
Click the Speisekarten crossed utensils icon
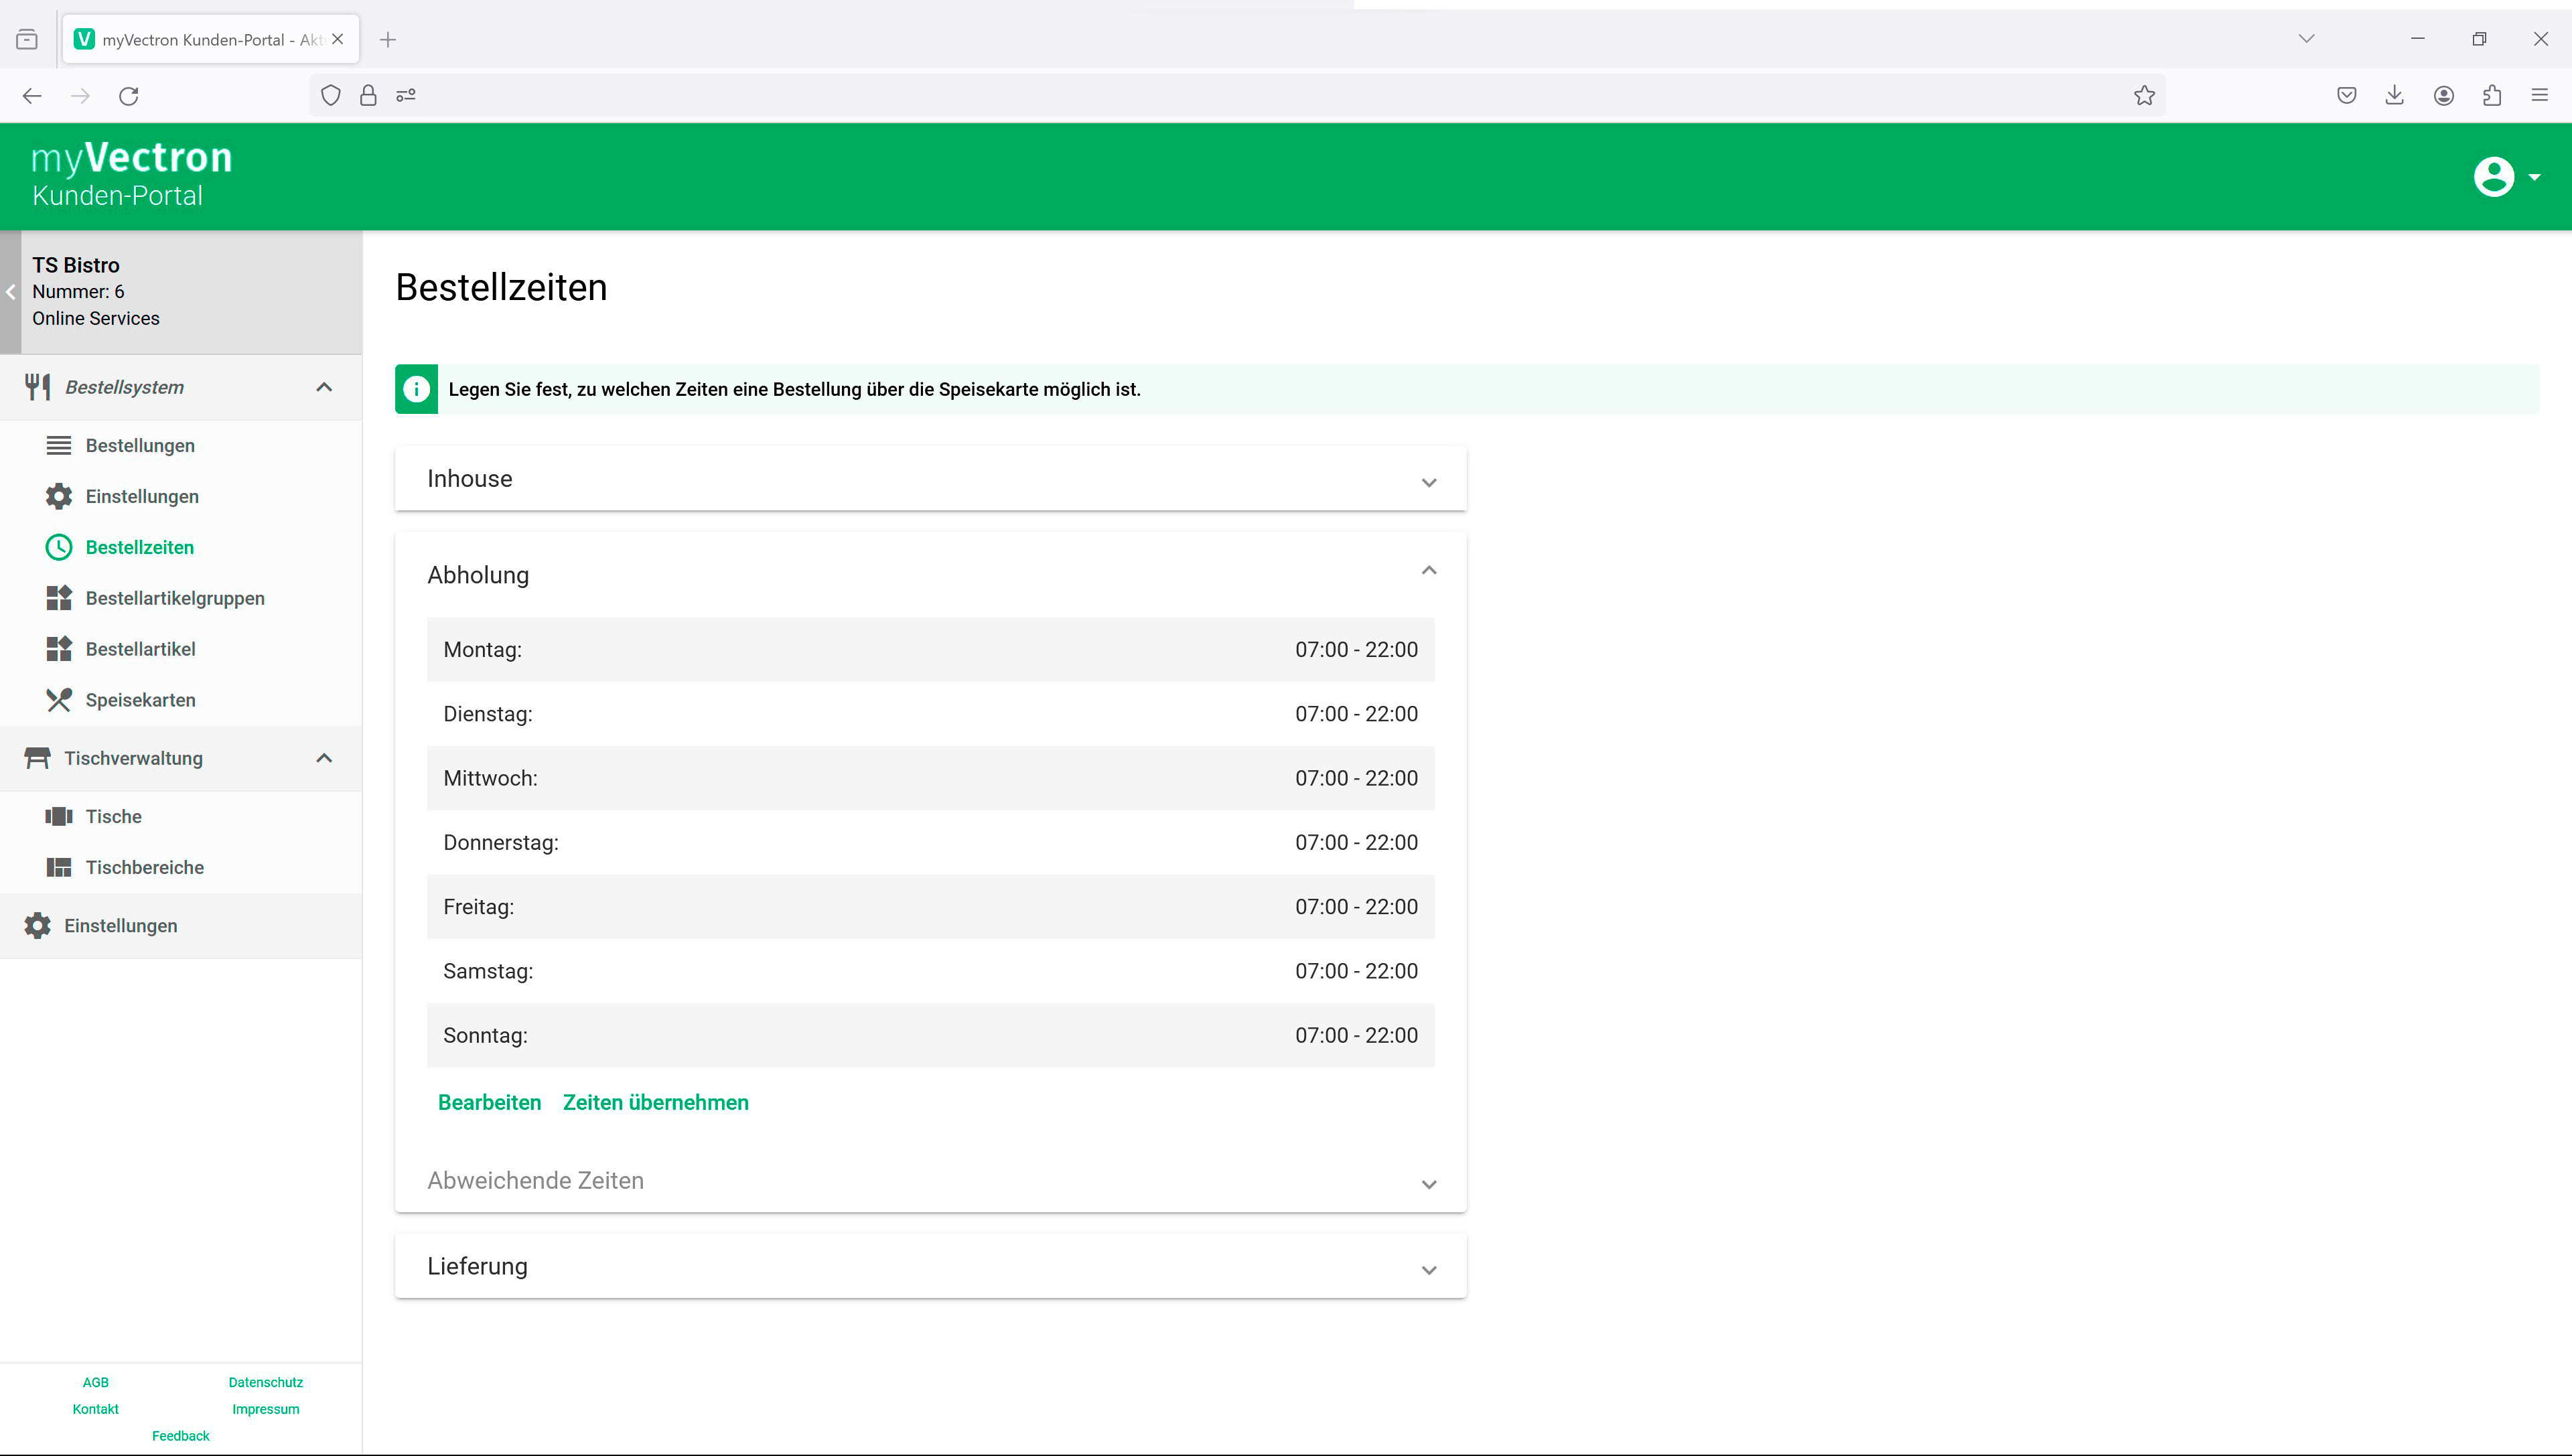tap(59, 700)
